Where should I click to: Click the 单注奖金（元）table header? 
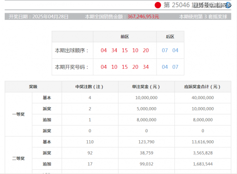click(x=146, y=87)
